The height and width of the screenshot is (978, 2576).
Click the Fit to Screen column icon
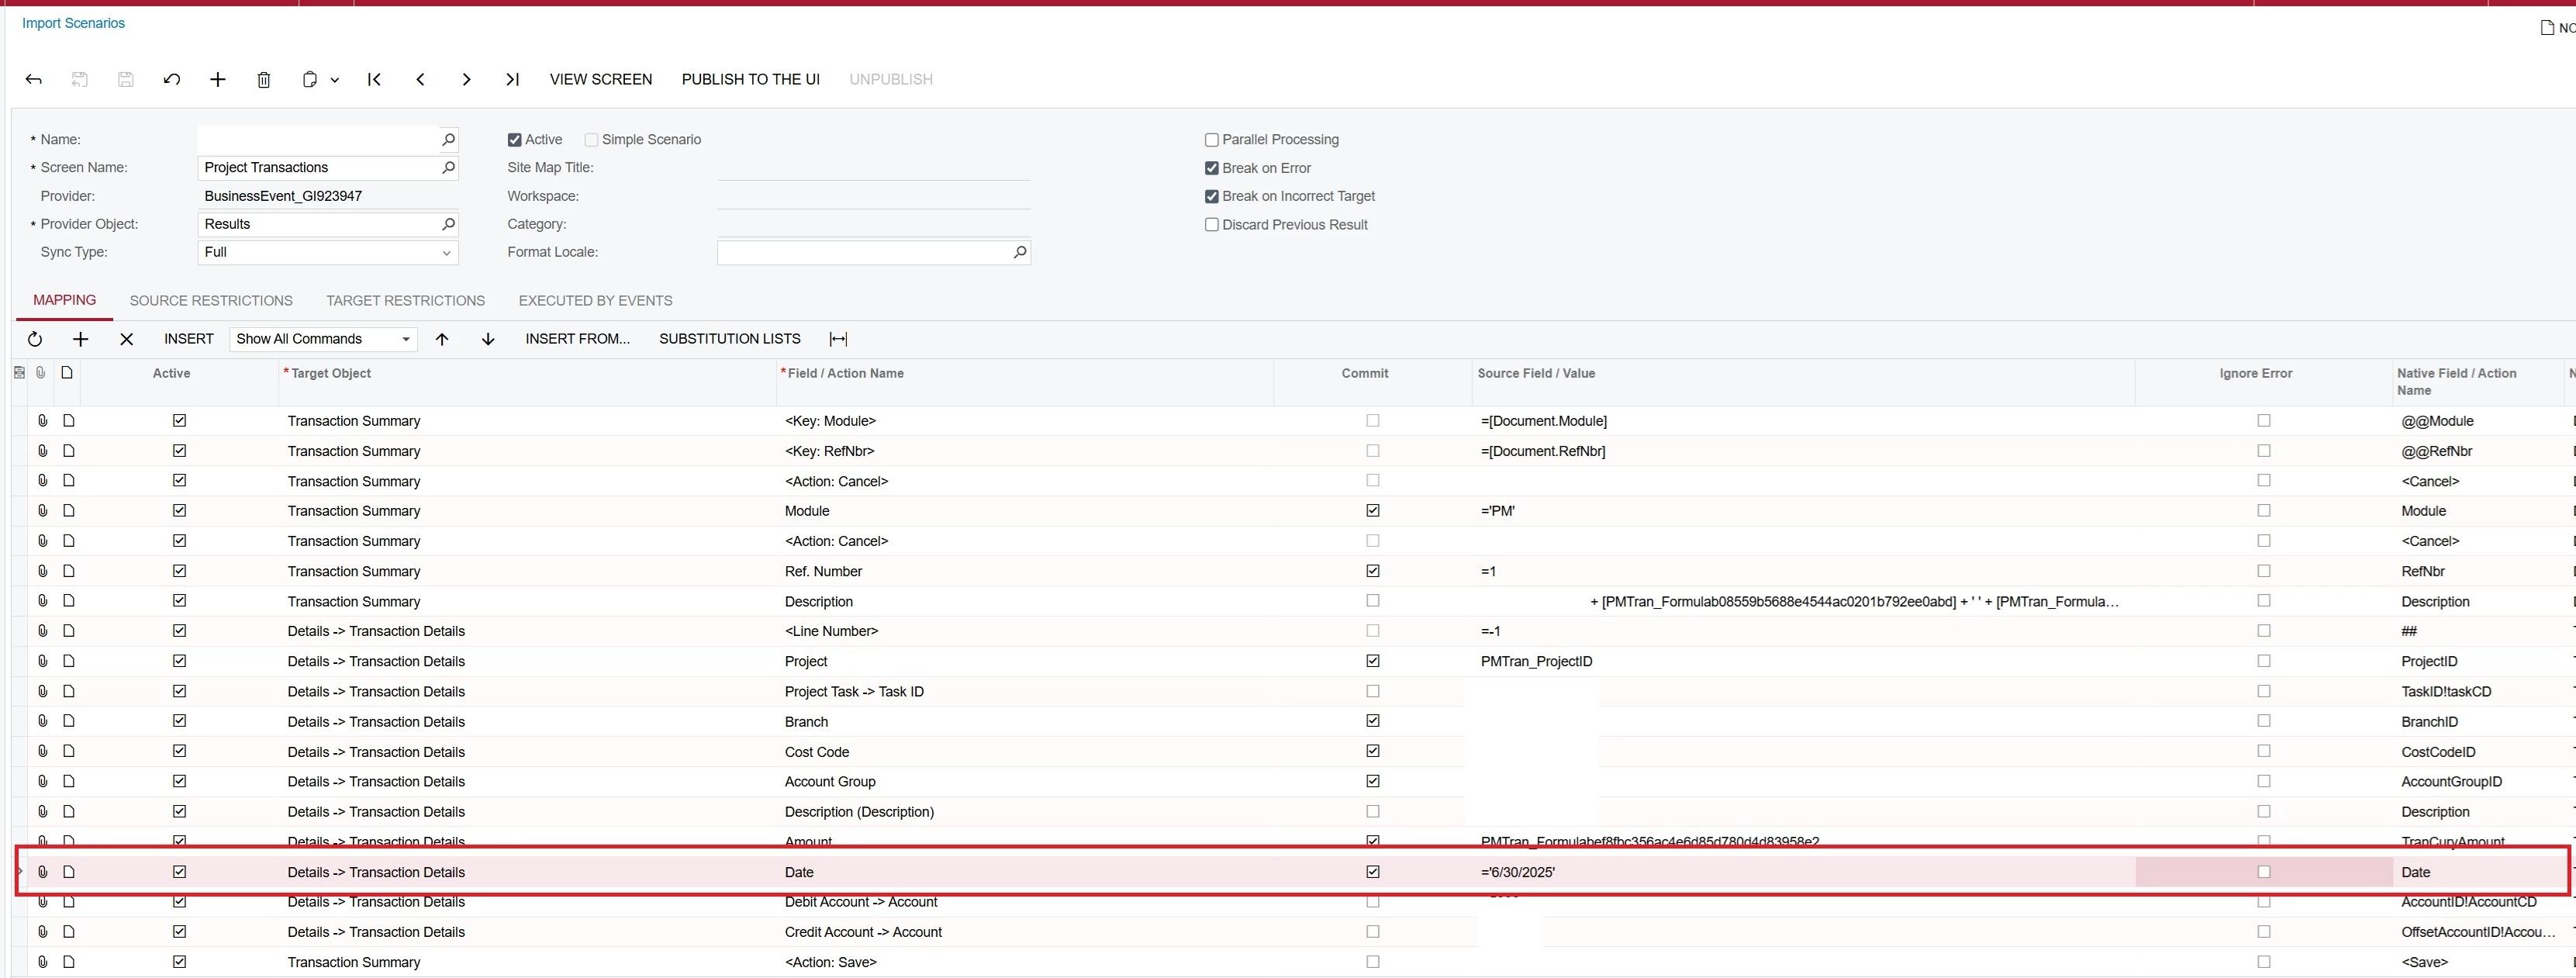pos(838,339)
